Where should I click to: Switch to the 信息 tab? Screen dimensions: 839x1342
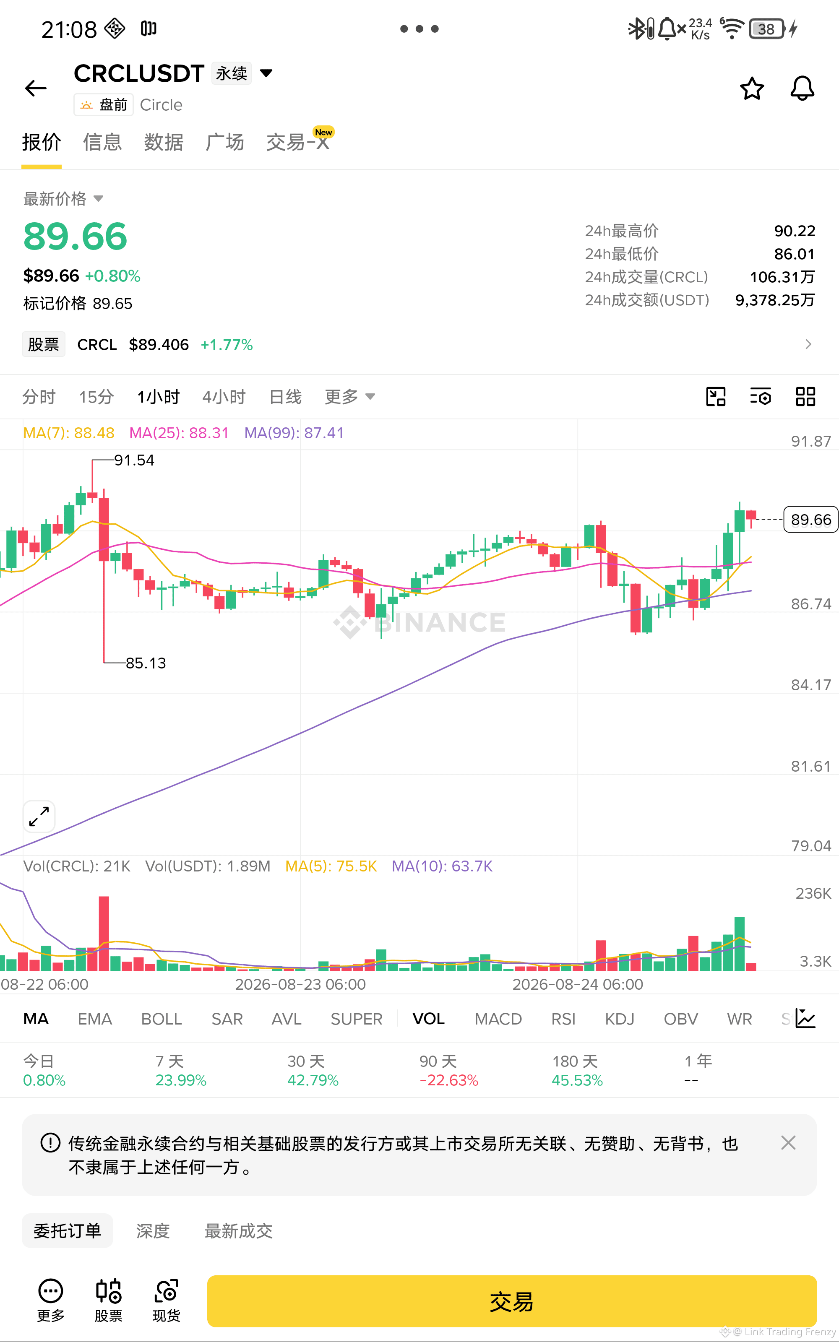coord(102,143)
